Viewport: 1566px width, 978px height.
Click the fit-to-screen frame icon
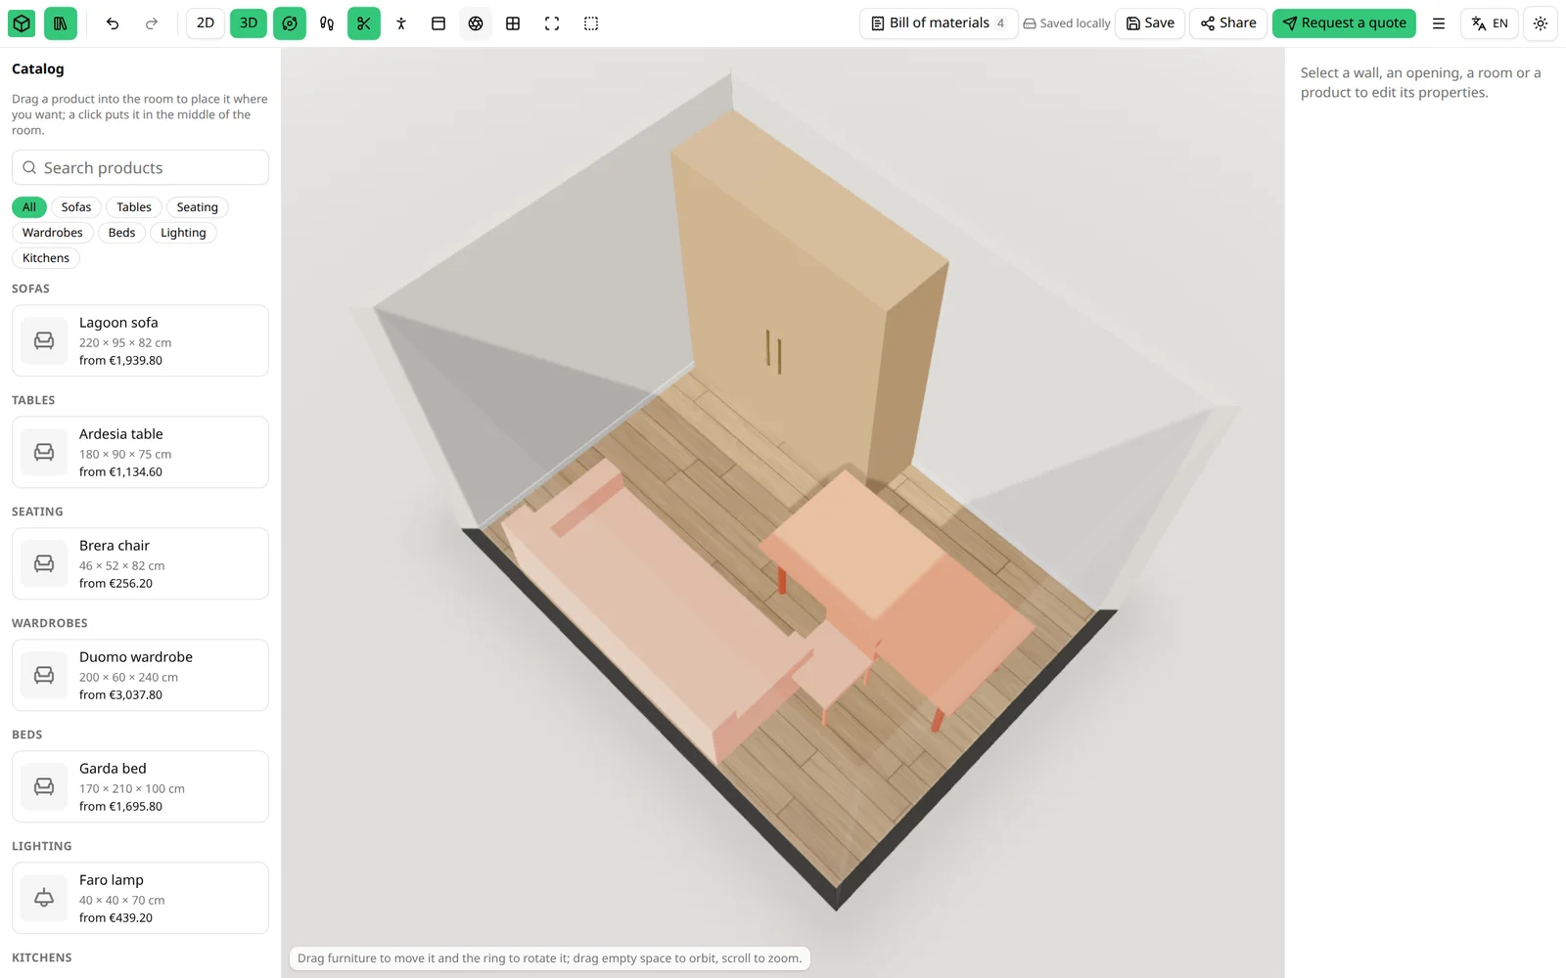552,23
